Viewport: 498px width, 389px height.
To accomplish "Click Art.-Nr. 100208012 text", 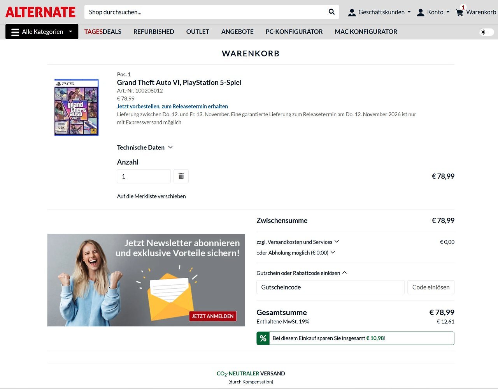I will click(140, 91).
